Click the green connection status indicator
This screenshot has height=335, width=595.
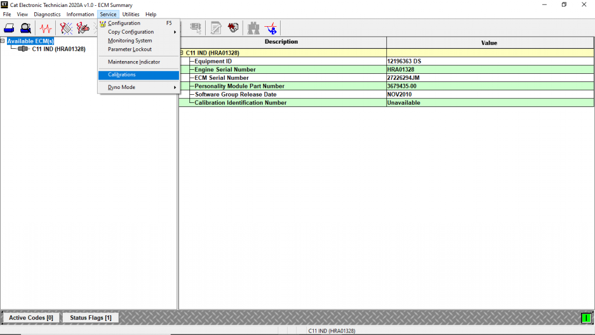tap(586, 318)
